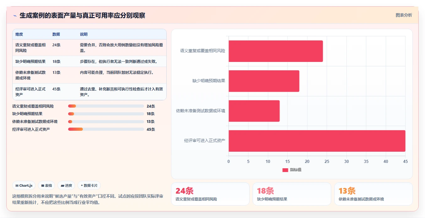
Task: Click table row name 依赖未准备测试数据或环境
Action: [30, 75]
